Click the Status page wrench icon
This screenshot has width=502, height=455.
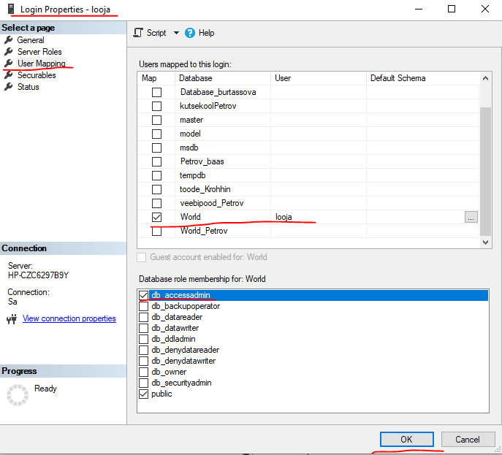pyautogui.click(x=9, y=87)
